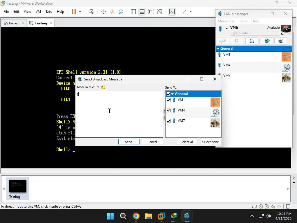Image resolution: width=297 pixels, height=223 pixels.
Task: Switch to Unity mode icon
Action: pyautogui.click(x=160, y=12)
